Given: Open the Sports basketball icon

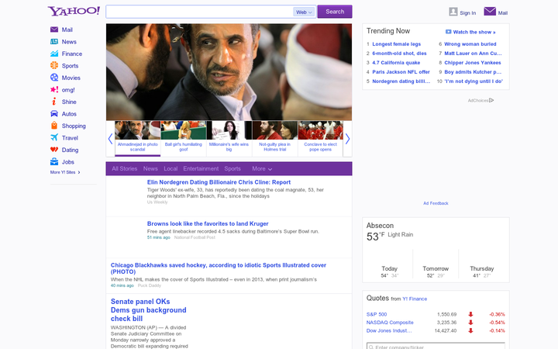Looking at the screenshot, I should point(54,65).
